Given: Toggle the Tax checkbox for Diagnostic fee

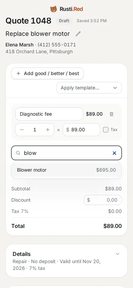Looking at the screenshot, I should point(106,130).
